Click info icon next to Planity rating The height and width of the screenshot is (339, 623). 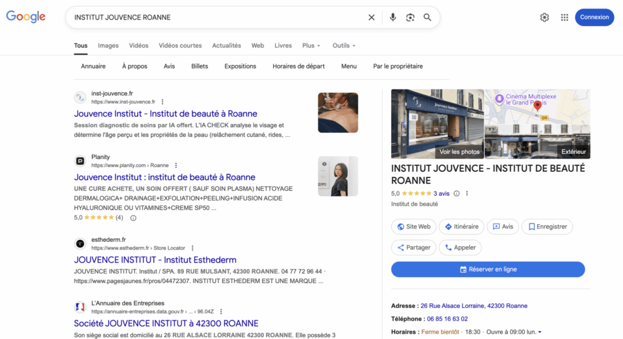[133, 217]
